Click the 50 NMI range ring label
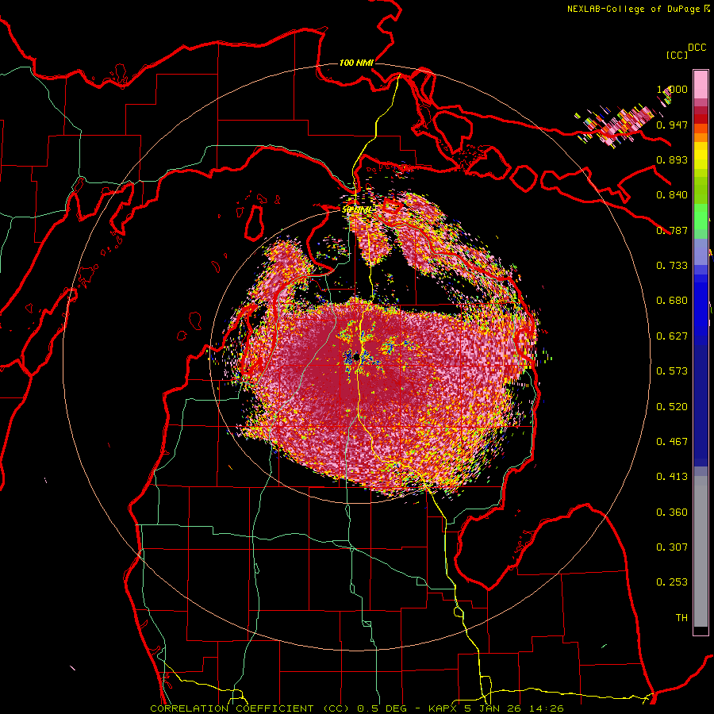Viewport: 714px width, 714px height. point(356,209)
